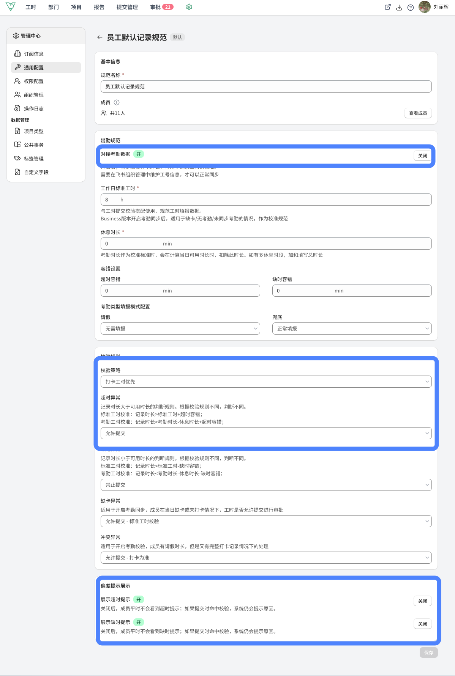Click the 工作日标准工时 input field
Viewport: 455px width, 676px height.
266,200
